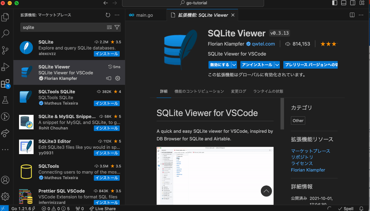Open Run and Debug view

5,67
